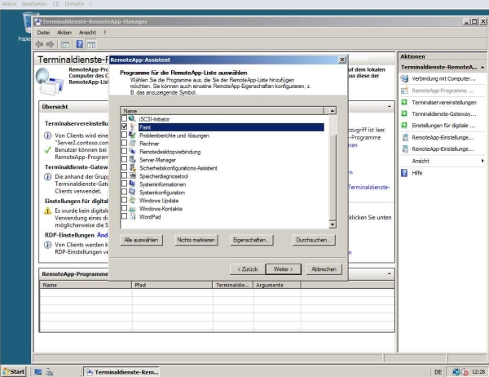Open the Windows Start button
Screen dimensions: 489x377
click(14, 371)
